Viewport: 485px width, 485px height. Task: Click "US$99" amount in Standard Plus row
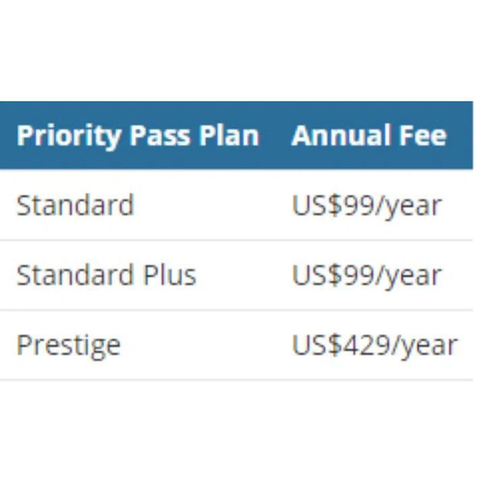[x=326, y=276]
